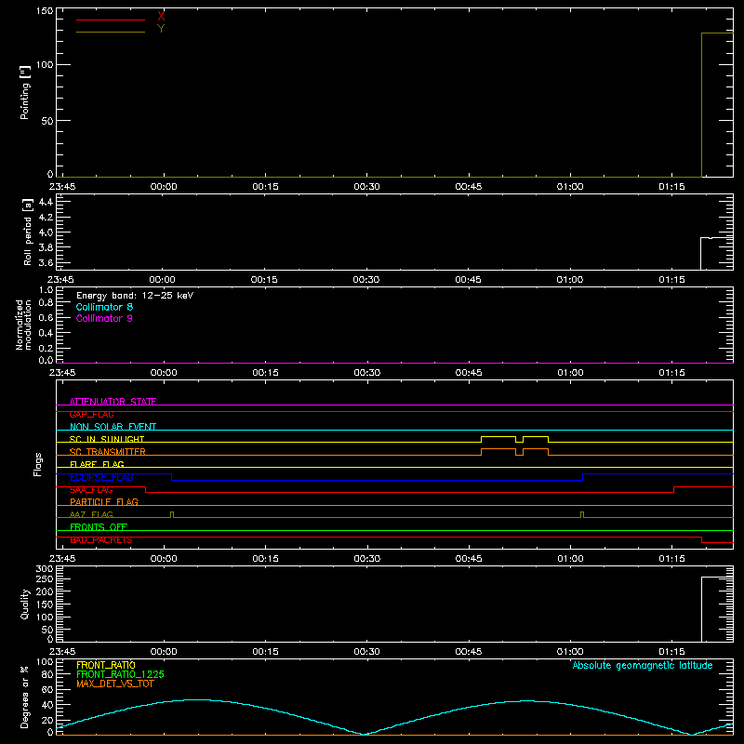Click the 'Flags' axis title
Screen dimensions: 744x744
[x=37, y=464]
